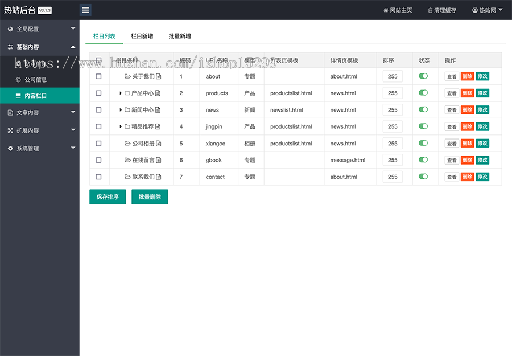Click the 系统管理 gear icon in sidebar
The height and width of the screenshot is (356, 512).
10,149
